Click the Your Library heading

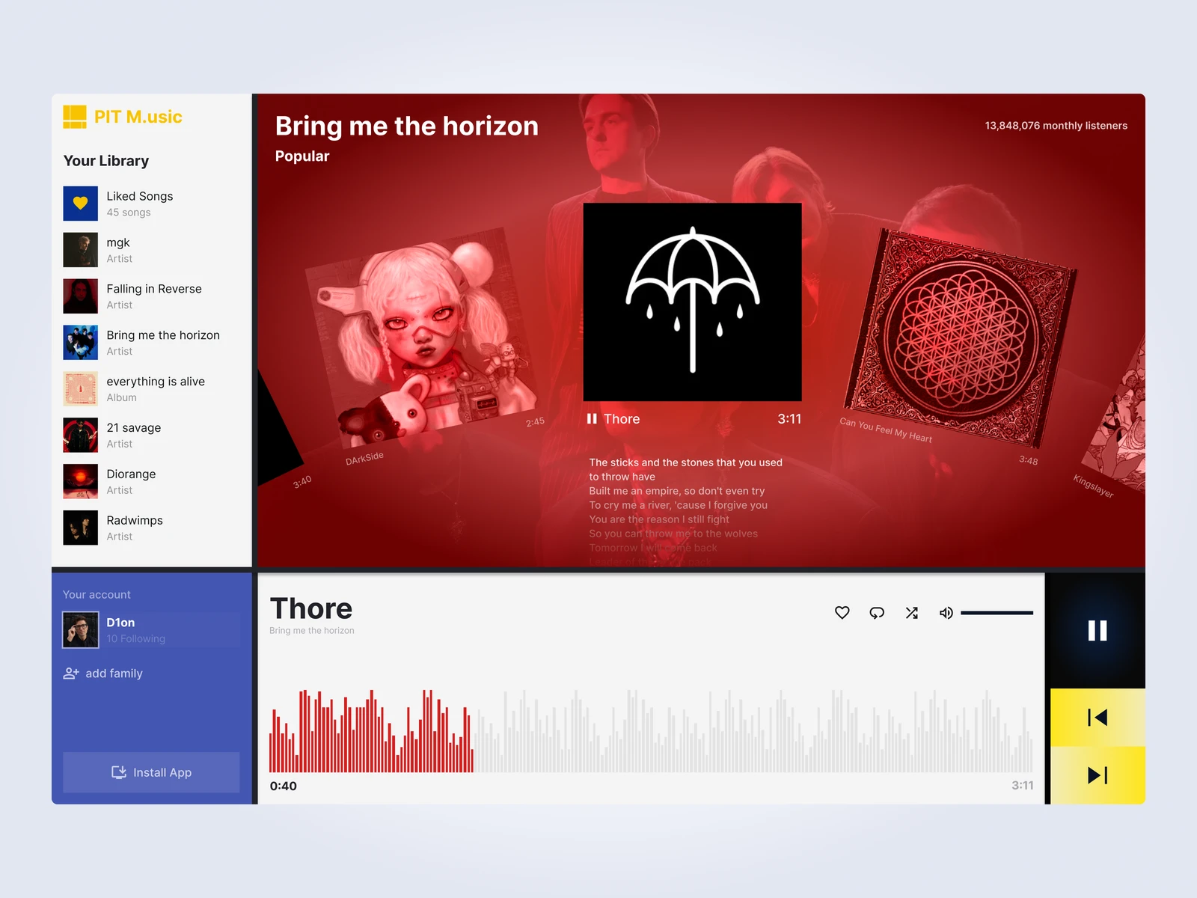[106, 161]
